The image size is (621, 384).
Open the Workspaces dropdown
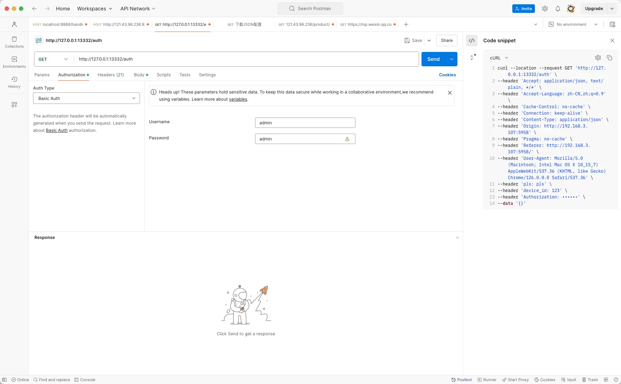pyautogui.click(x=95, y=9)
